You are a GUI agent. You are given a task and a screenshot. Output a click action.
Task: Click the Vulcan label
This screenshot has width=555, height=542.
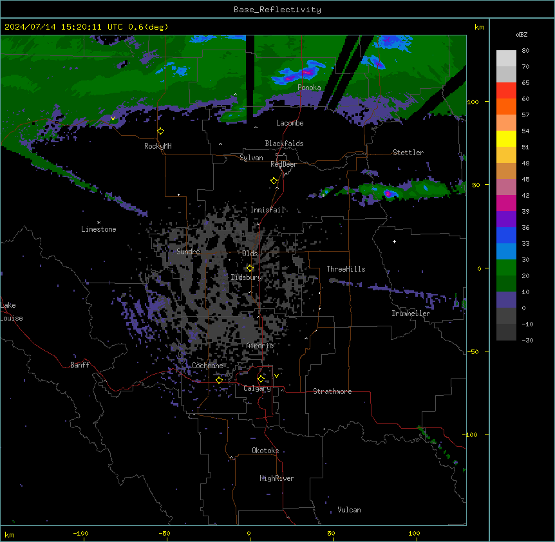coord(350,510)
